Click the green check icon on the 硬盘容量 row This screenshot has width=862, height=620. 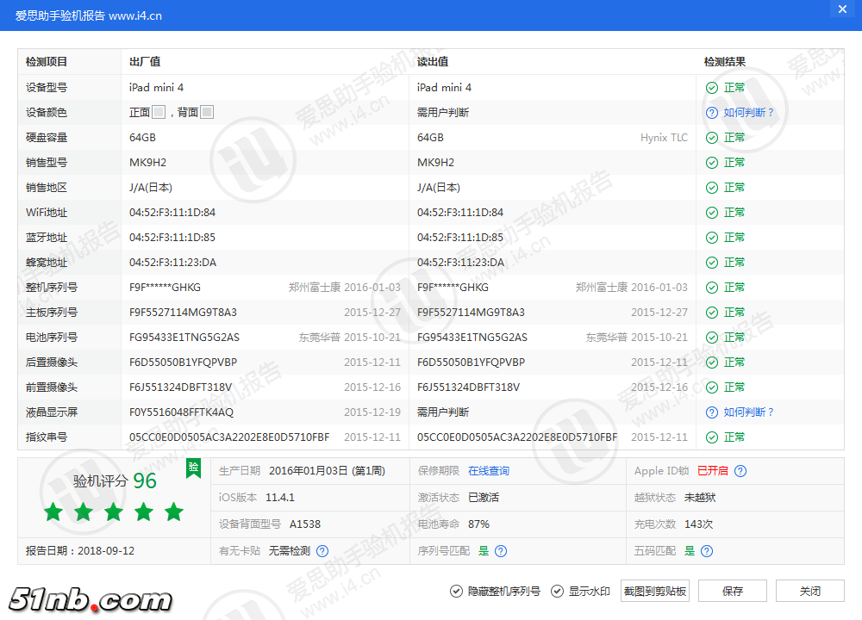coord(711,137)
